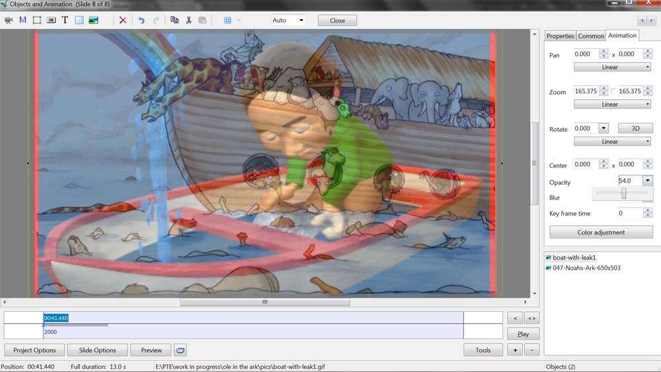Add a rectangle object from toolbar

tap(79, 20)
